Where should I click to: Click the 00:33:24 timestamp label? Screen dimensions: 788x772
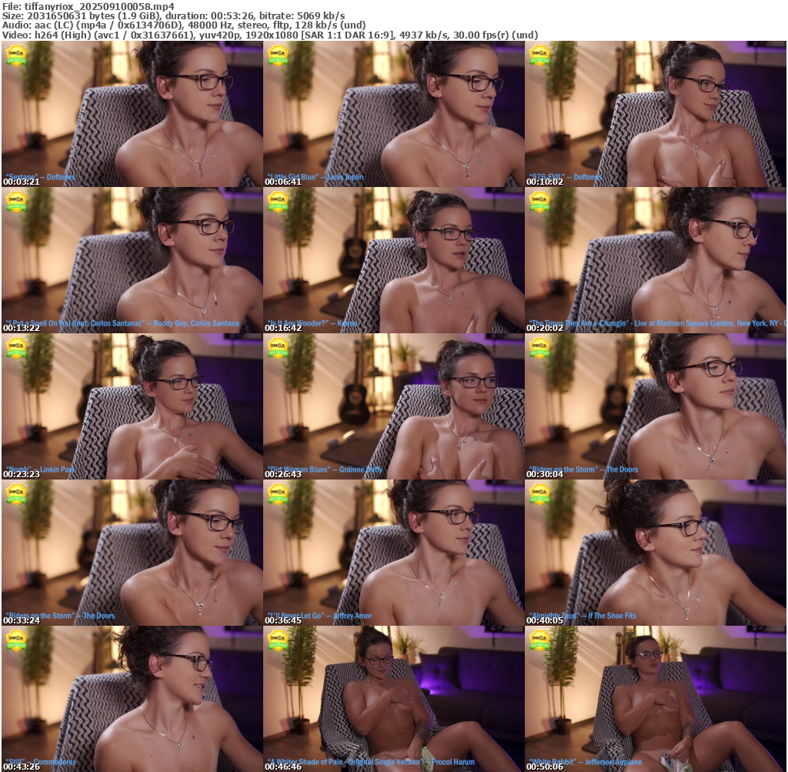[21, 620]
